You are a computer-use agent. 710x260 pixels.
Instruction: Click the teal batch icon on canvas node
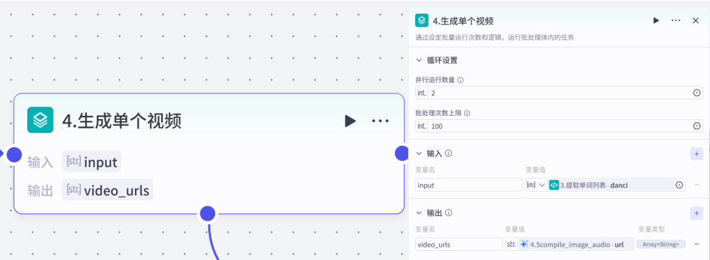40,120
